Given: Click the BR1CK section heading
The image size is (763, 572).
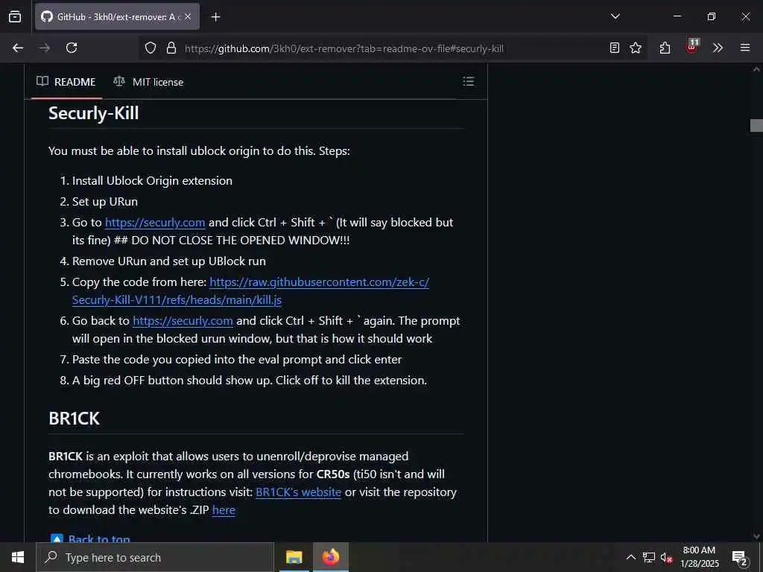Looking at the screenshot, I should (x=74, y=419).
